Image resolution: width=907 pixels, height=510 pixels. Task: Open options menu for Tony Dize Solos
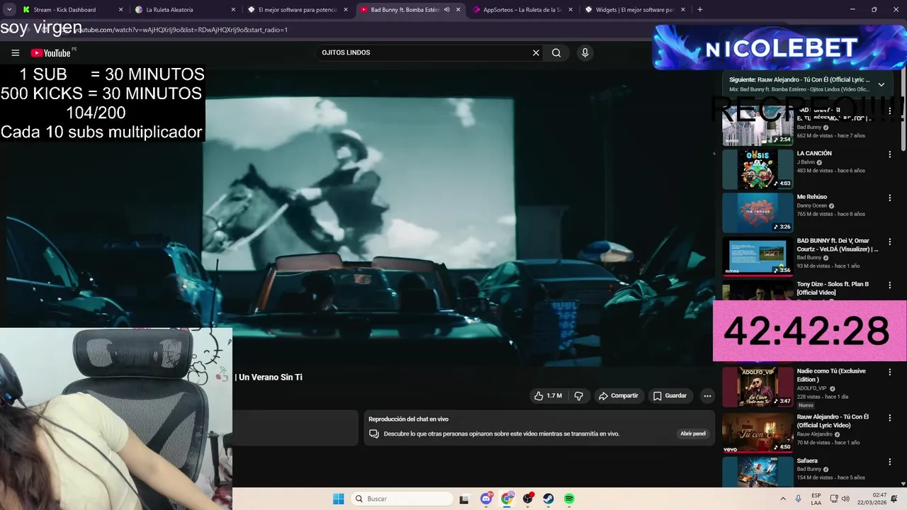click(x=890, y=285)
